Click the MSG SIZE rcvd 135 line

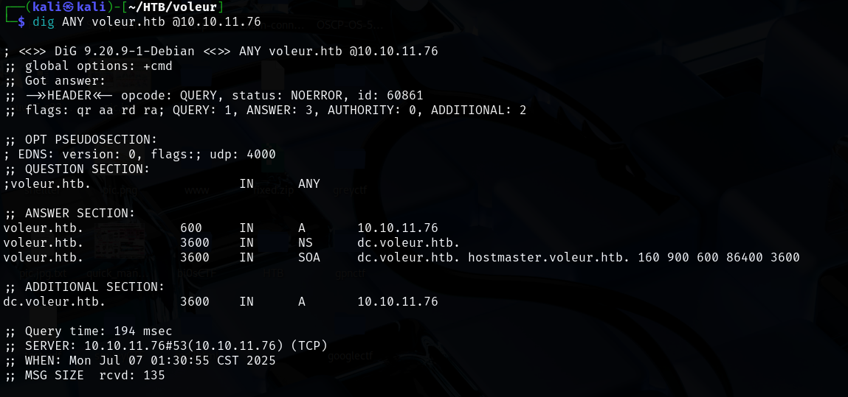(84, 376)
